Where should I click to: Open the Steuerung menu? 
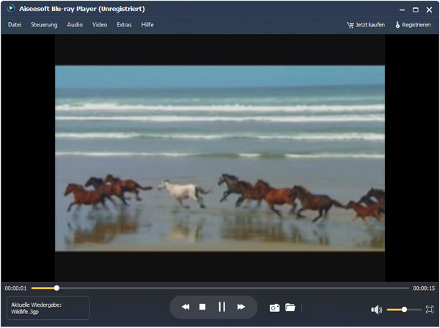pos(44,25)
